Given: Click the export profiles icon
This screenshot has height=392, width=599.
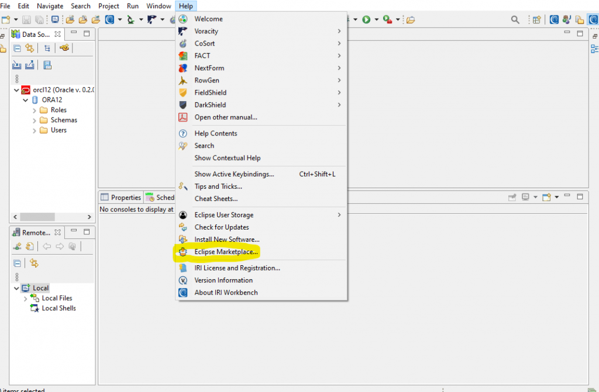Looking at the screenshot, I should point(30,65).
